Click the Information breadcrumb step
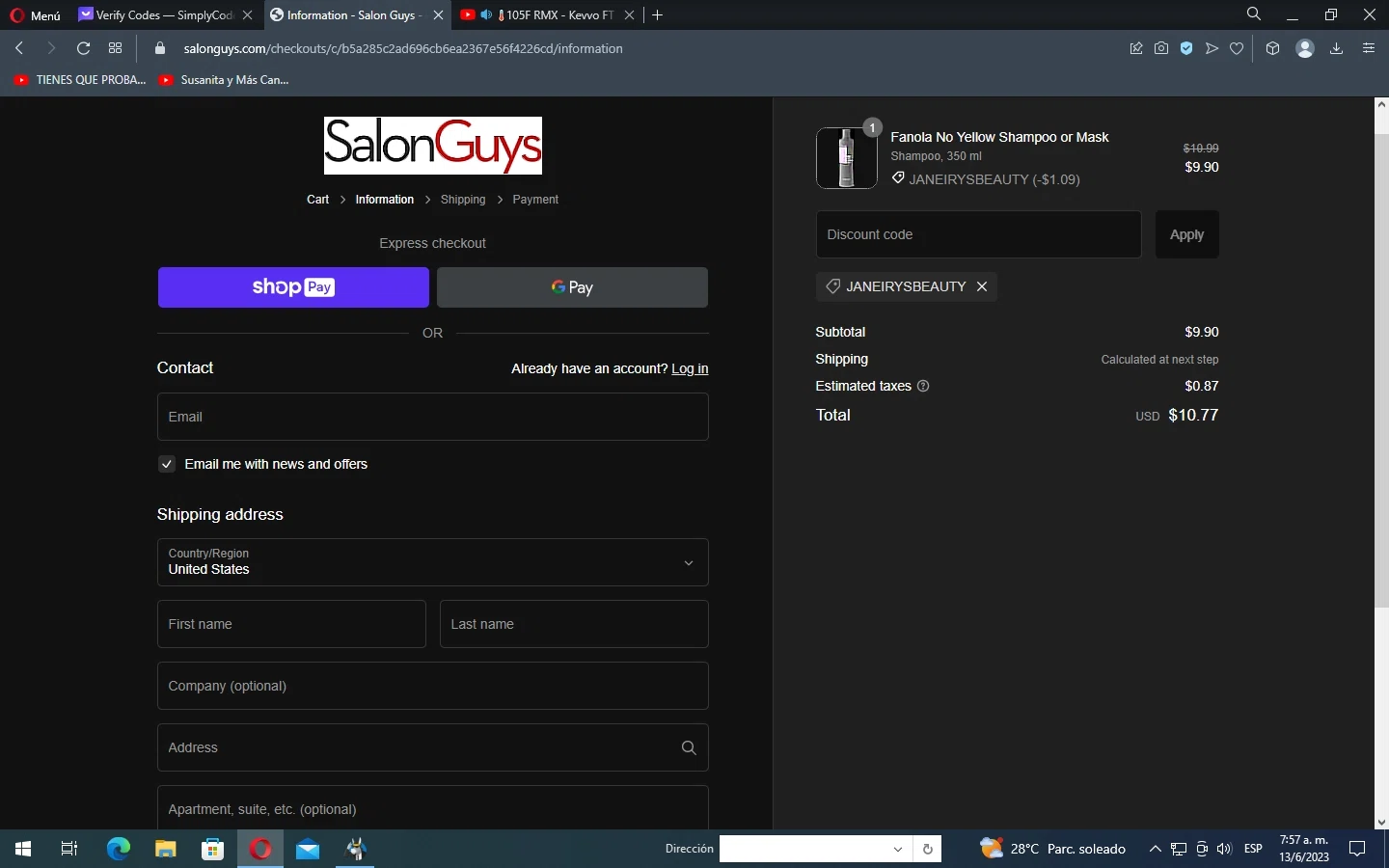1389x868 pixels. pos(384,200)
